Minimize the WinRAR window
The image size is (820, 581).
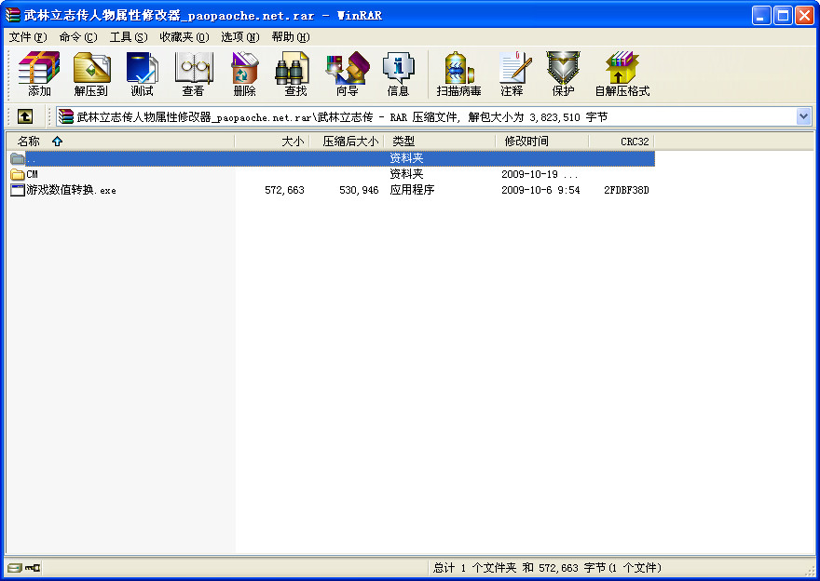pos(761,15)
